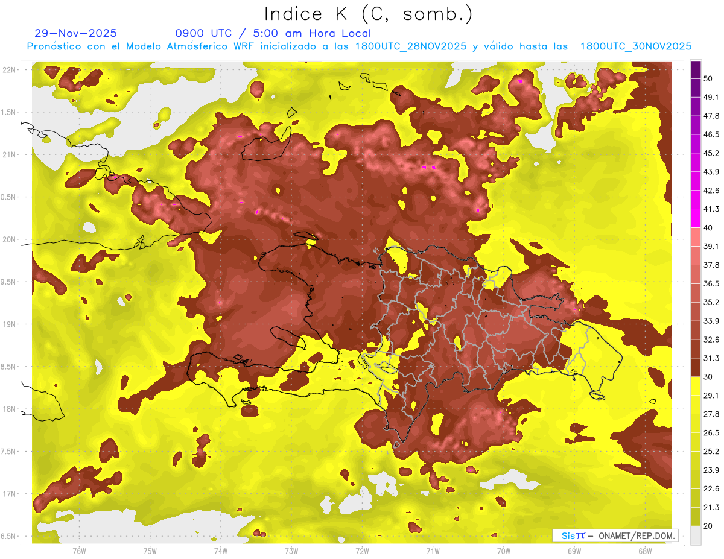Screen dimensions: 724x559
Task: Click the colorbar value '39.1'
Action: pyautogui.click(x=711, y=246)
